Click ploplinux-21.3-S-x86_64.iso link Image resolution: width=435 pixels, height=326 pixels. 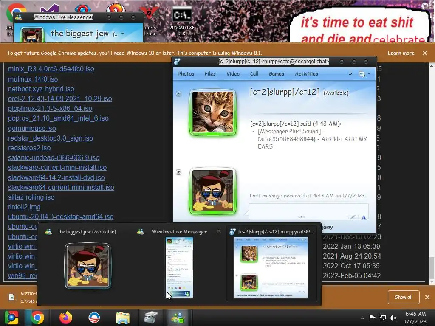(50, 108)
